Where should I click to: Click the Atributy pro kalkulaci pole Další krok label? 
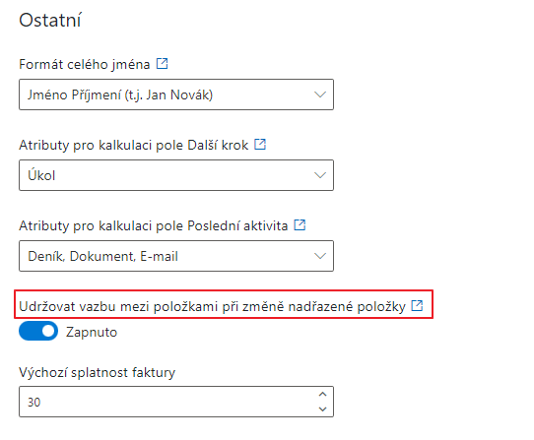(134, 145)
